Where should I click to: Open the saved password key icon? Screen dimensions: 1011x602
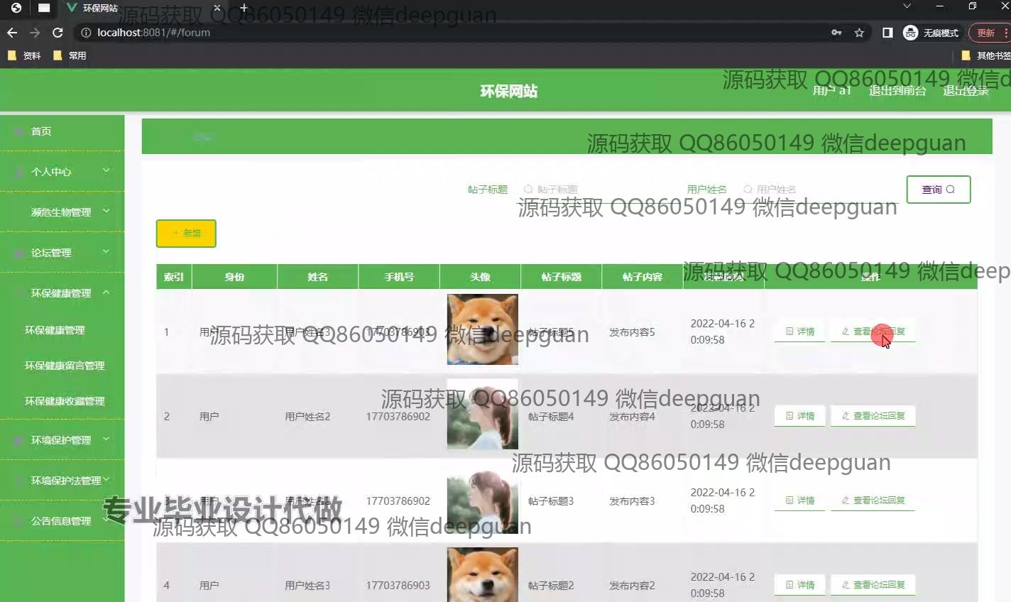(x=836, y=33)
